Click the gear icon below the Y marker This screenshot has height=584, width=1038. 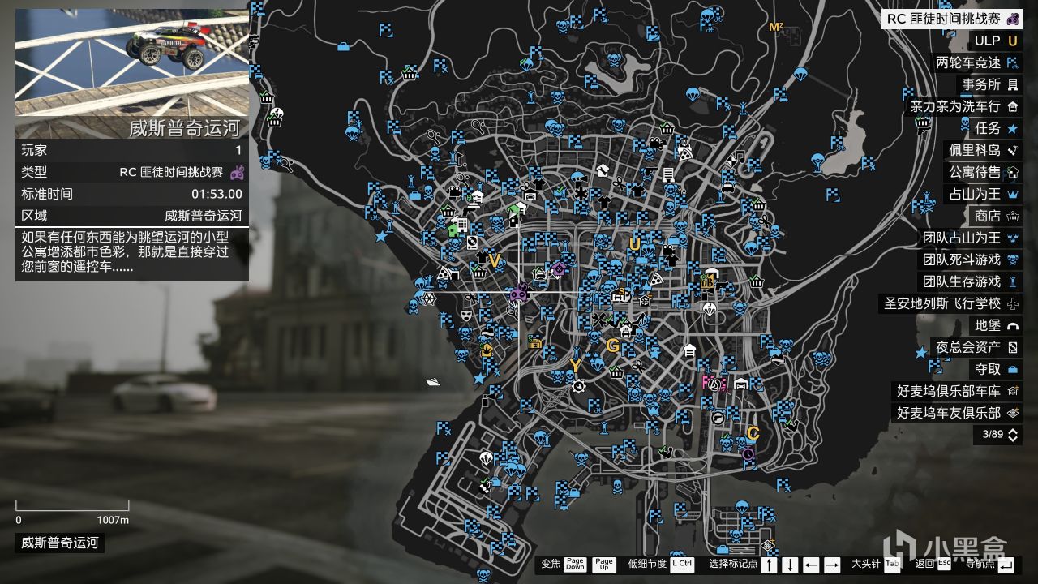coord(578,386)
